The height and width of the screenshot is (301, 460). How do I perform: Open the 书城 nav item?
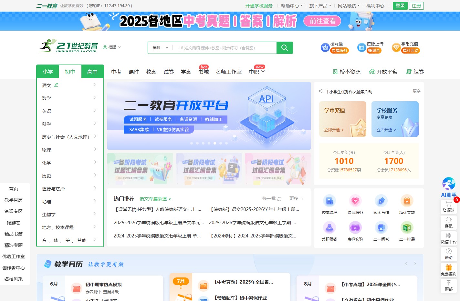click(204, 72)
